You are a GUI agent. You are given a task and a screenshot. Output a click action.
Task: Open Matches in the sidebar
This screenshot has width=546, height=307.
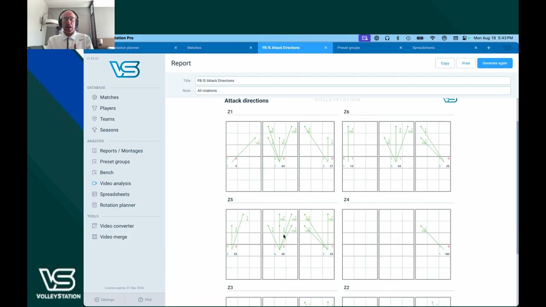(x=109, y=97)
